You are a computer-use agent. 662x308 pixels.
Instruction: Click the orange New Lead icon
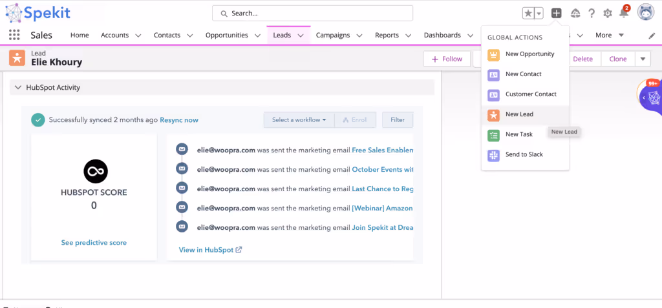(x=493, y=115)
